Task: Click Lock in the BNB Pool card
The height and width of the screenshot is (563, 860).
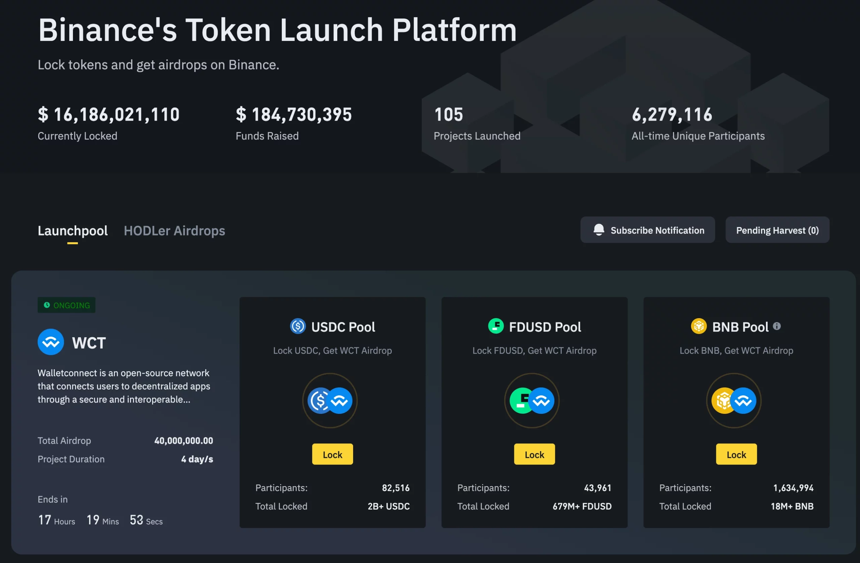Action: pyautogui.click(x=736, y=454)
